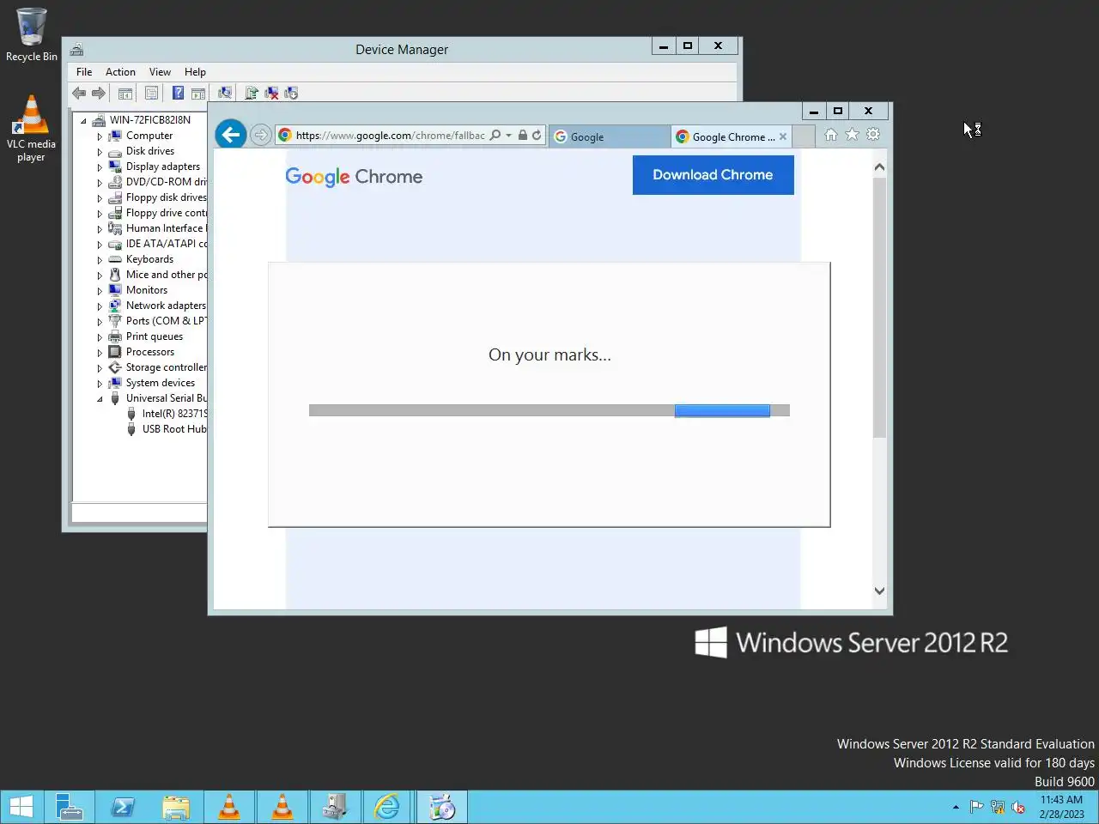Open Server Manager from the taskbar
Screen dimensions: 1099x824
click(x=70, y=807)
